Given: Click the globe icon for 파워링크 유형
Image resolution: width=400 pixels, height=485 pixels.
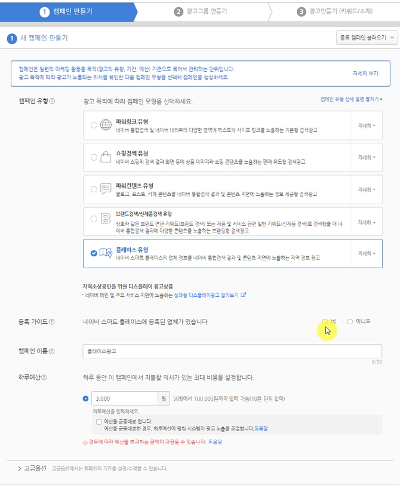Looking at the screenshot, I should click(x=106, y=125).
